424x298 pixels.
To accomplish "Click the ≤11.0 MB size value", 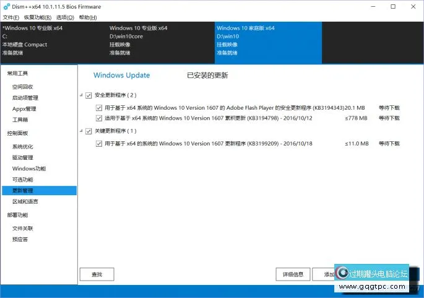I will 357,144.
